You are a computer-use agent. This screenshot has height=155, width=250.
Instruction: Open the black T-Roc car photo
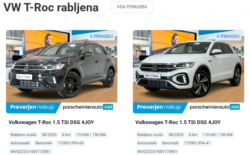click(x=62, y=66)
